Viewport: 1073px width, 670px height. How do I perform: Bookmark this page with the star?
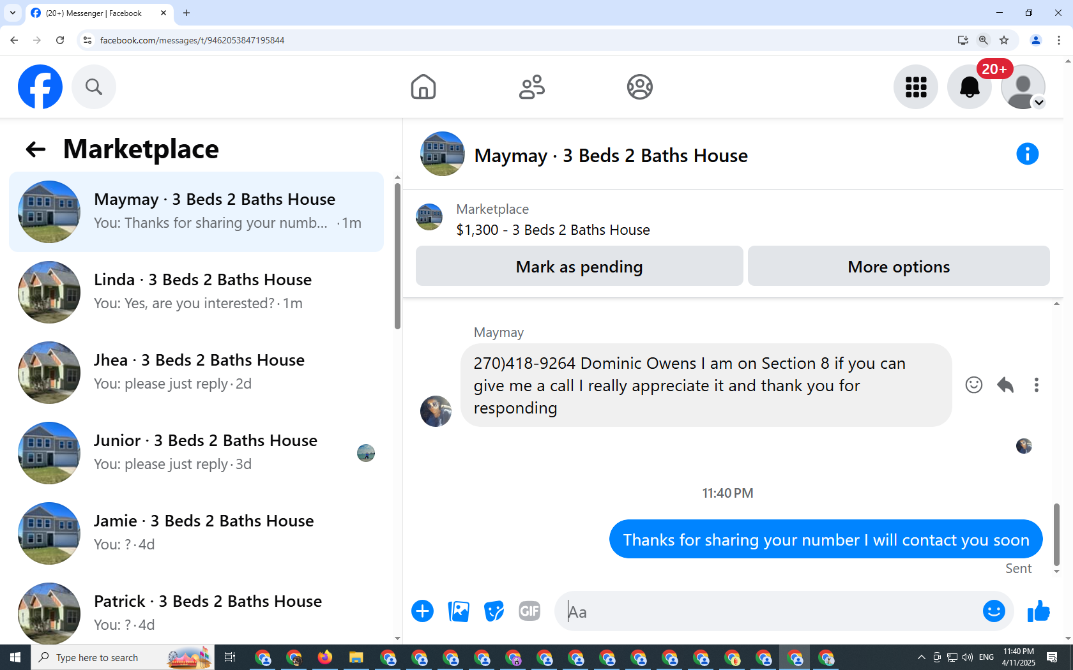1004,40
